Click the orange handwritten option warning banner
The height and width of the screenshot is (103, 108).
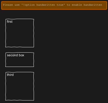(x=54, y=5)
